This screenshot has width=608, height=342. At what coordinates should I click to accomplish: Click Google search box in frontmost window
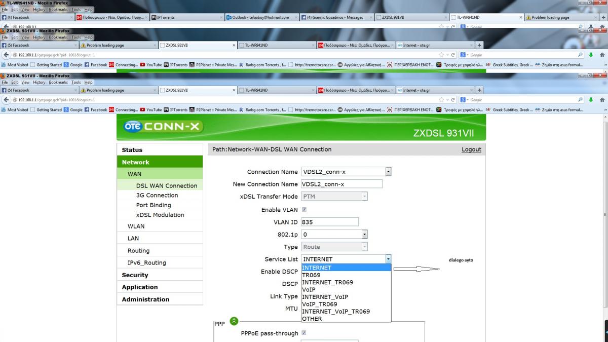522,100
